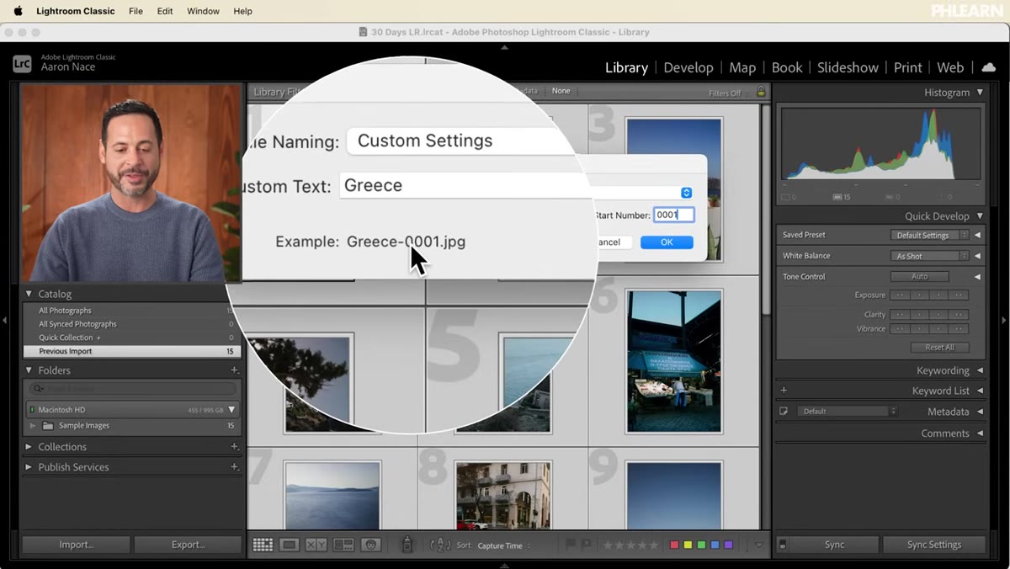
Task: Expand the Publish Services panel
Action: coord(29,467)
